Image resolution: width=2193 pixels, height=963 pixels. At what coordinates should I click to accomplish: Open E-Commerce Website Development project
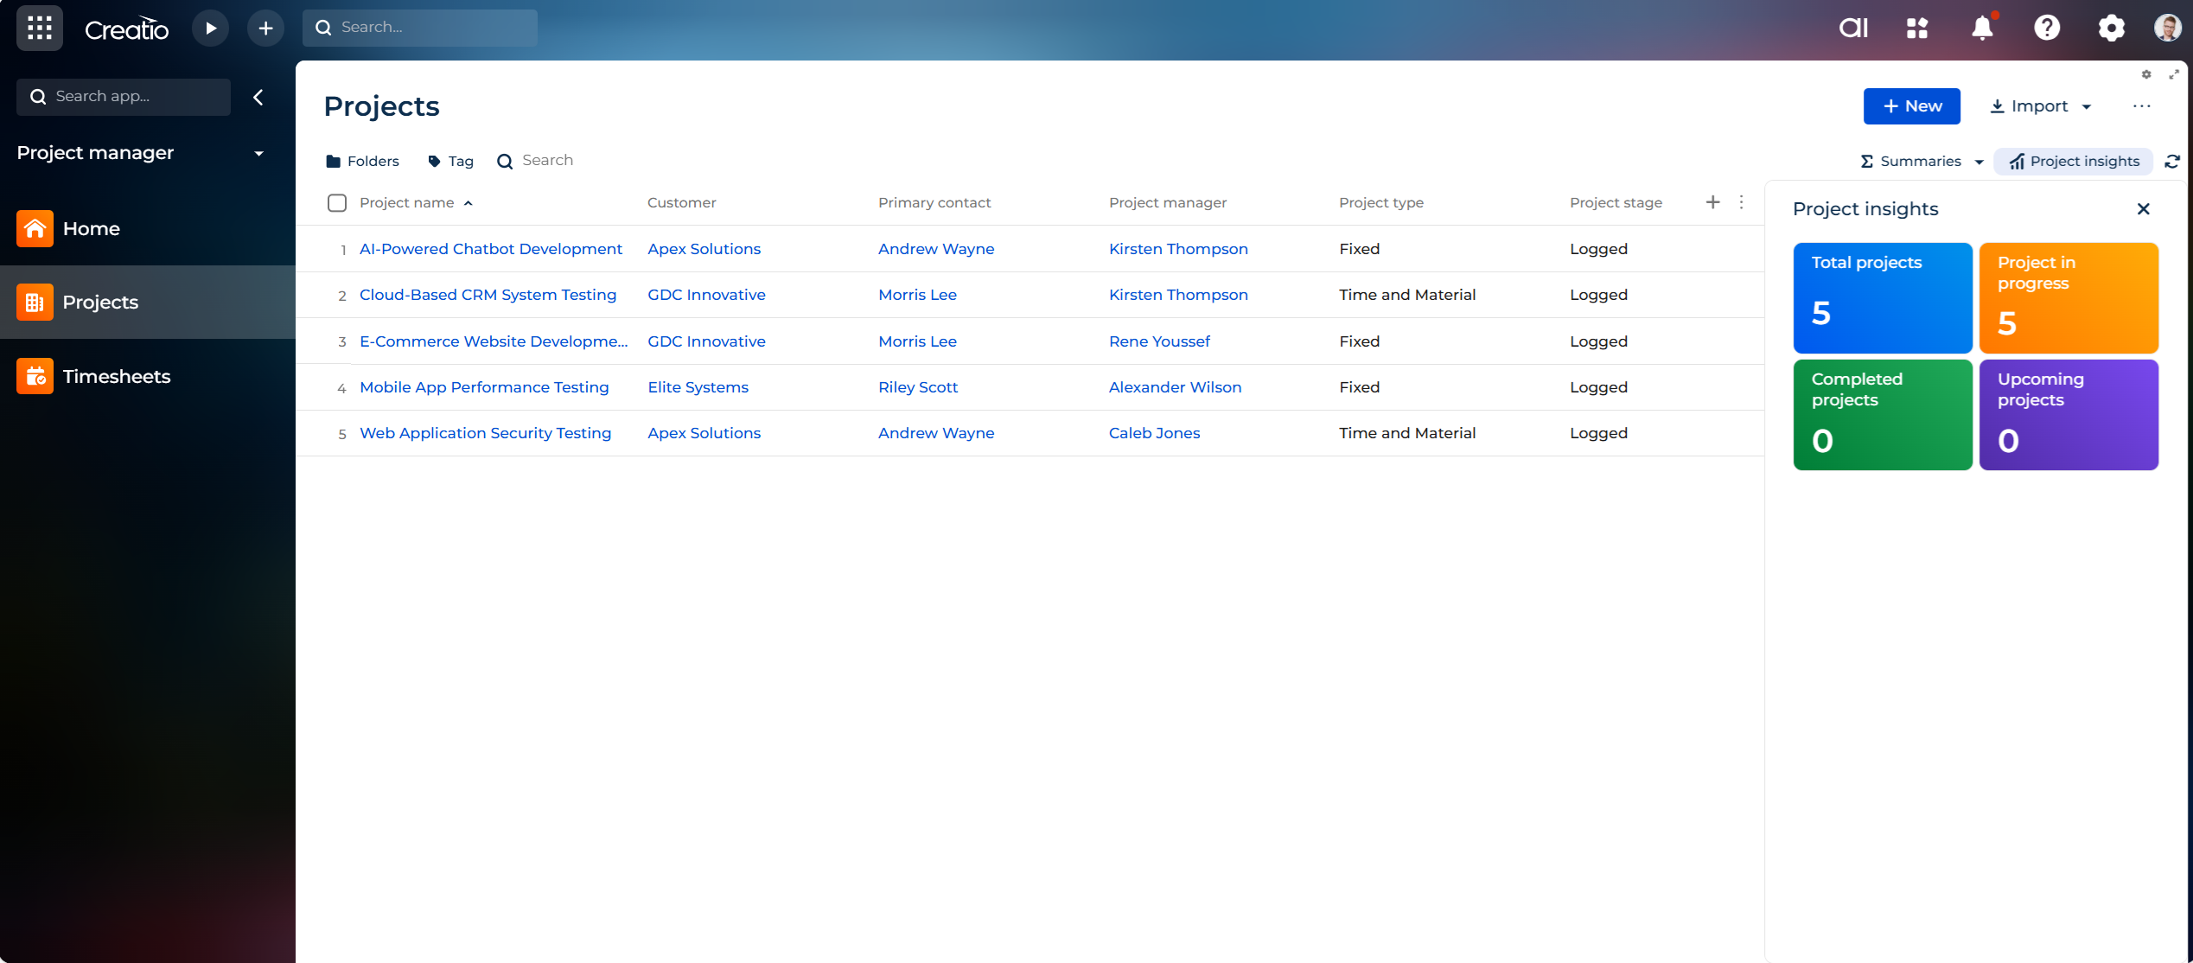click(494, 341)
